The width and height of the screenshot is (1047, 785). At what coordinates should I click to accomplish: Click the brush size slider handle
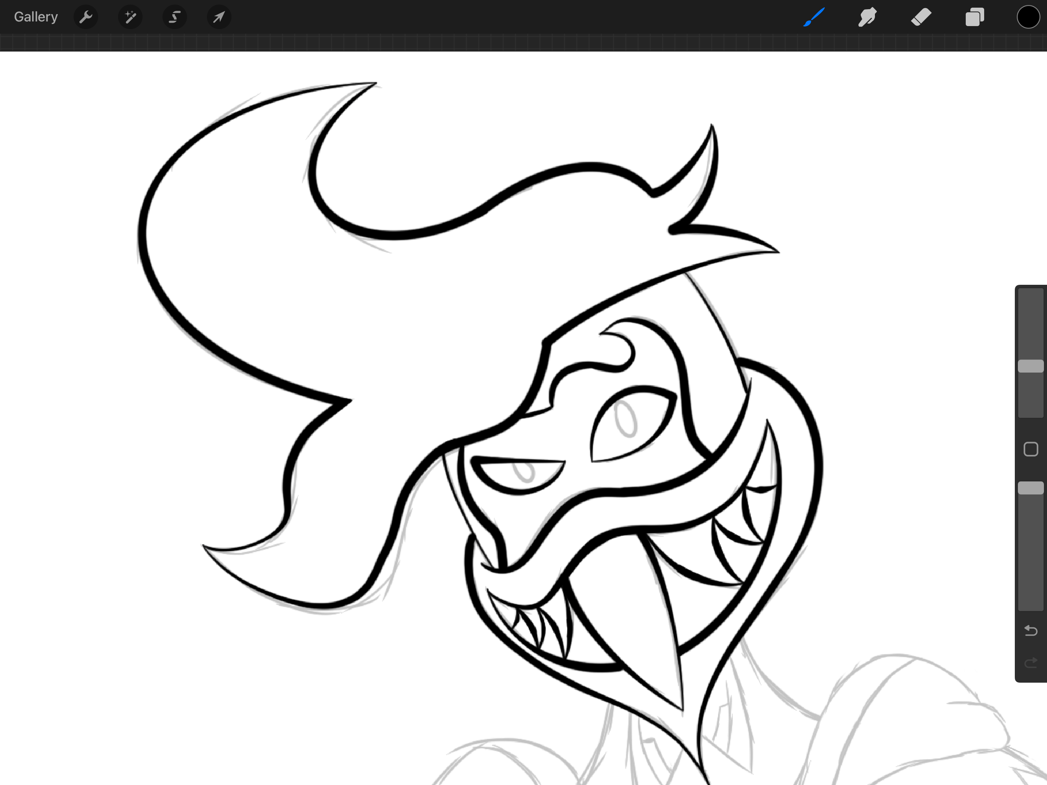pos(1031,366)
